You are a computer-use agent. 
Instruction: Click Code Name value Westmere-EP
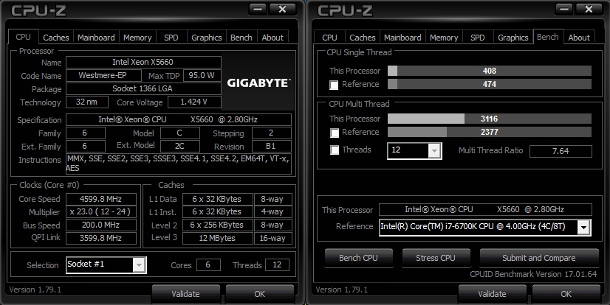[103, 75]
